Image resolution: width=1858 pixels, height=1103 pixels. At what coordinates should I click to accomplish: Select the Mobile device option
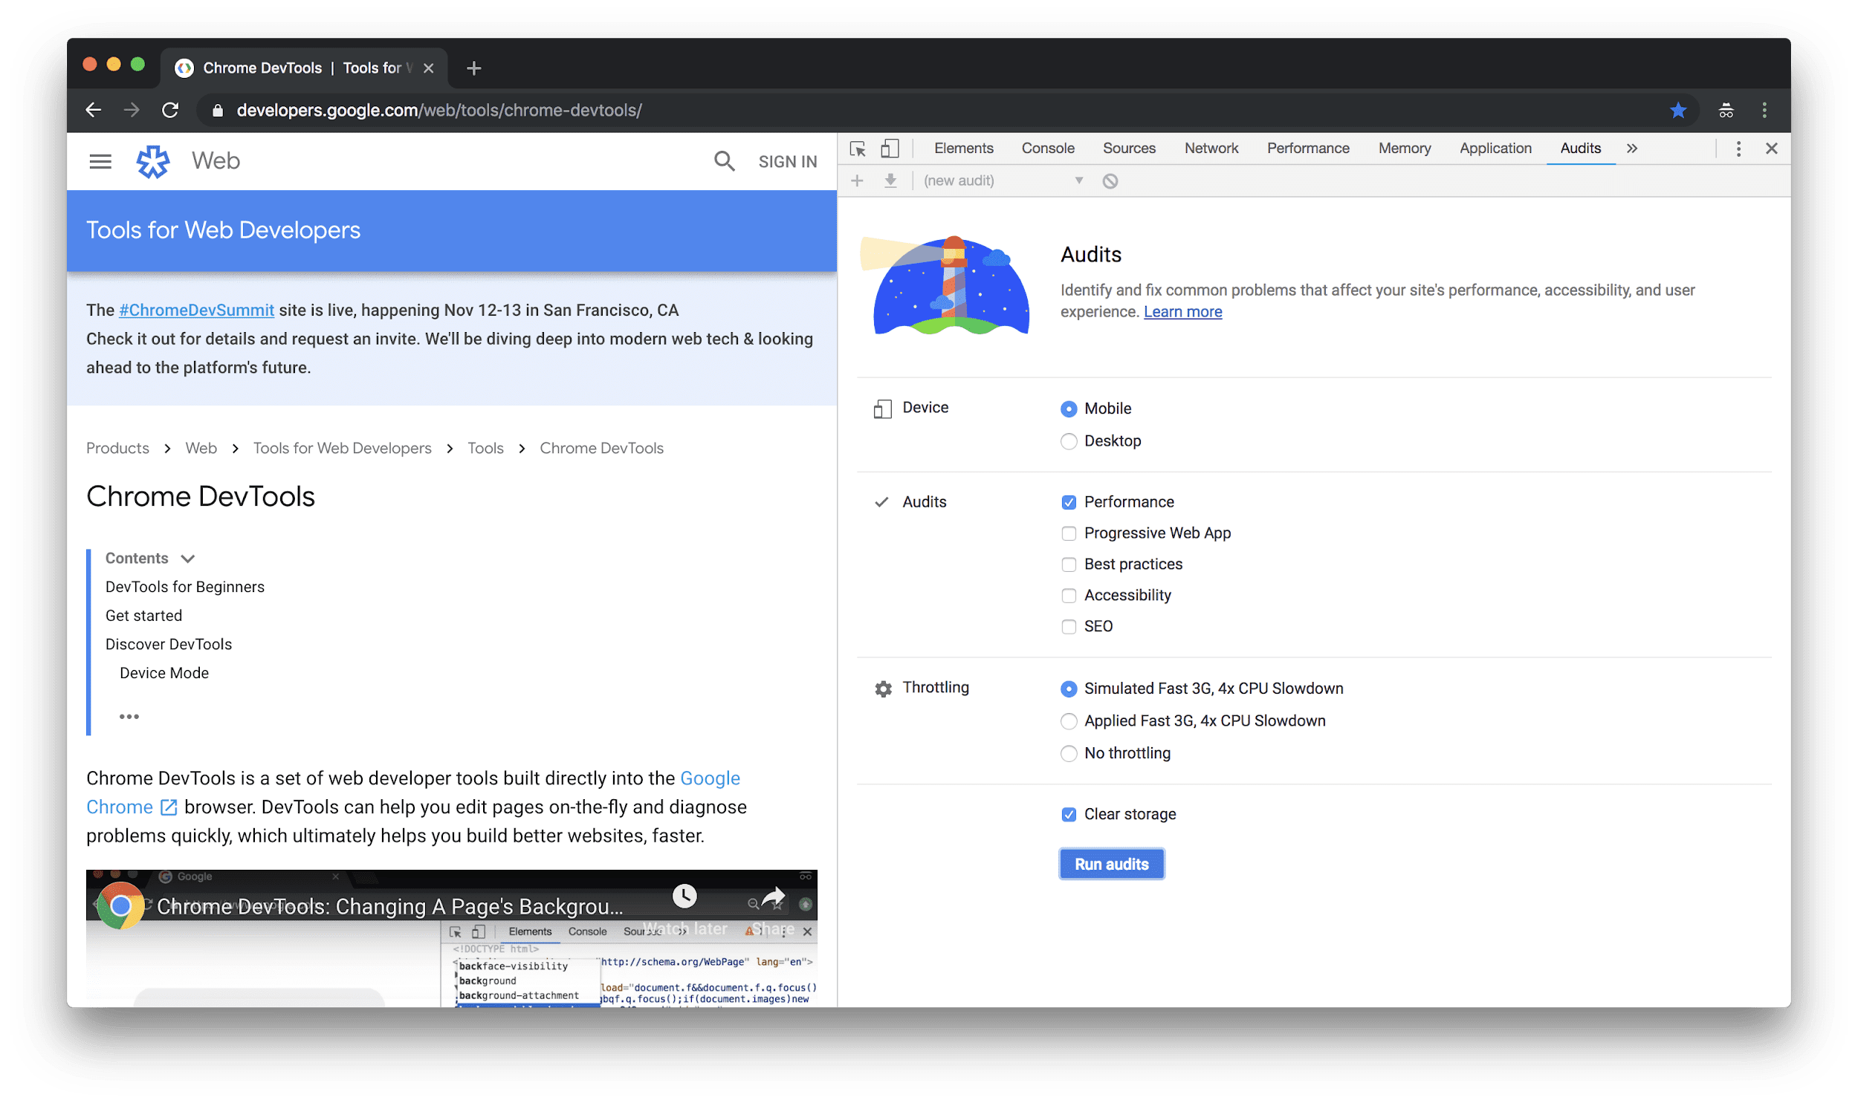tap(1068, 407)
